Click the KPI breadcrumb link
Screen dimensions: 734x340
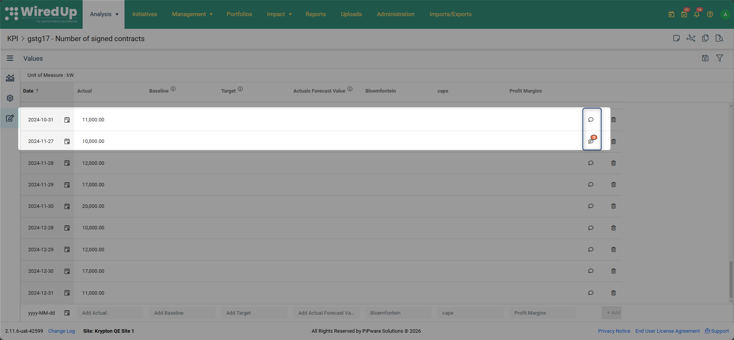(x=13, y=38)
